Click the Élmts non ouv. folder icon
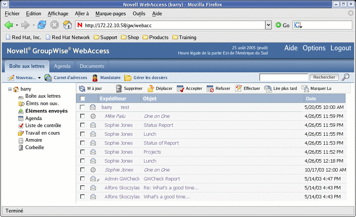The width and height of the screenshot is (356, 217). (x=21, y=104)
